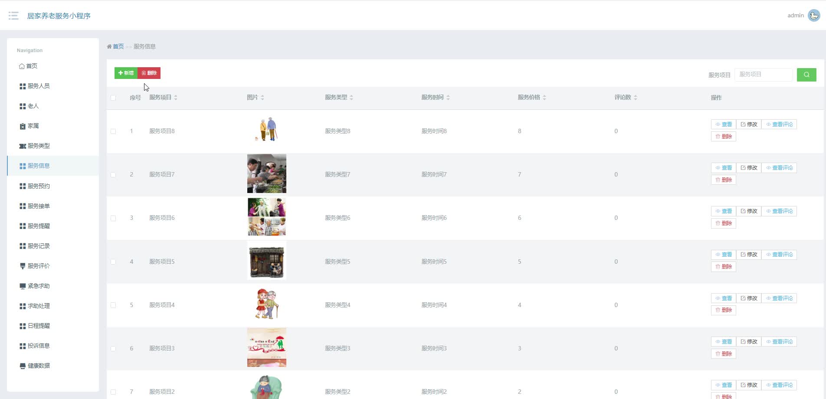Click 删除 for row 服务项目6
The image size is (826, 399).
(x=723, y=223)
